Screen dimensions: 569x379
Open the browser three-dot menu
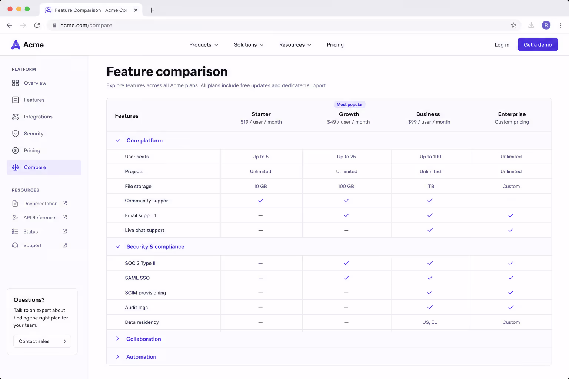[560, 25]
